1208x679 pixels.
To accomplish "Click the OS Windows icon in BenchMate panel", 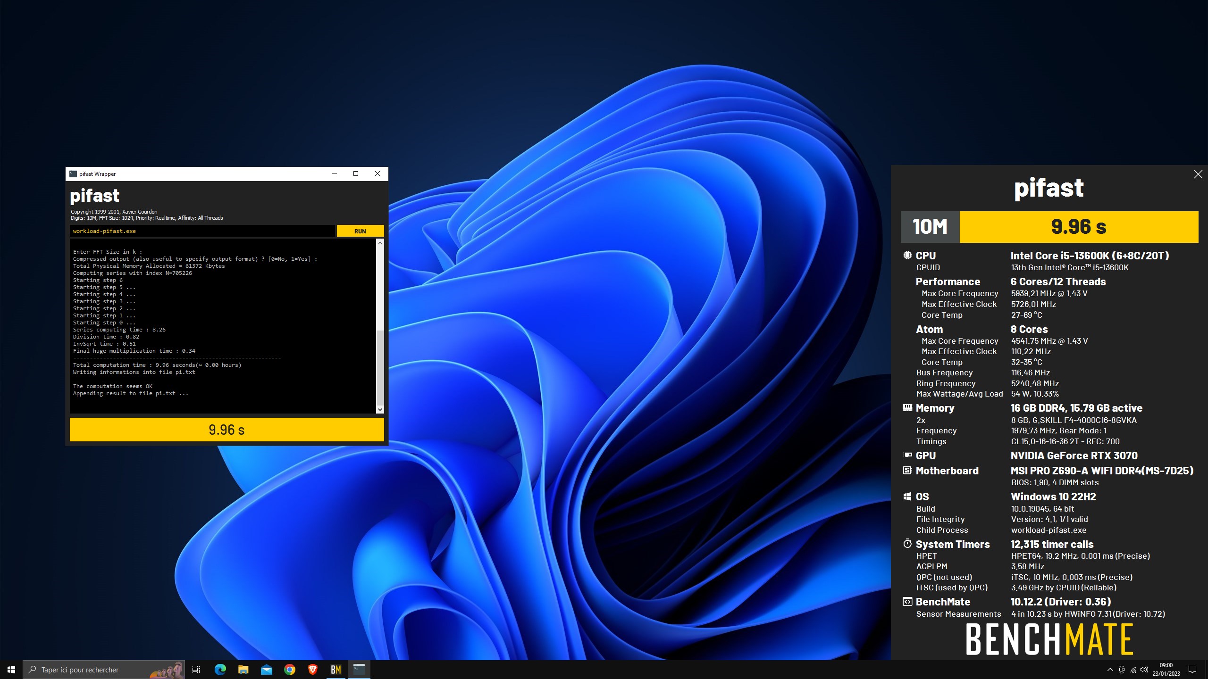I will click(x=907, y=496).
